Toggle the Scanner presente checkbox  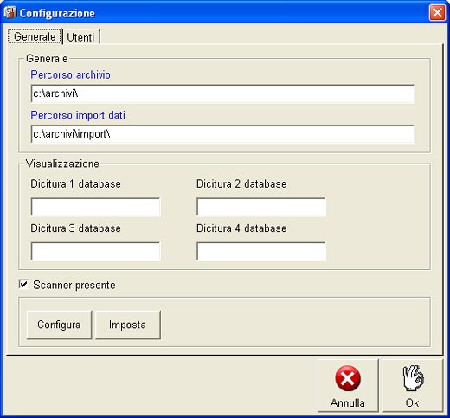coord(23,285)
